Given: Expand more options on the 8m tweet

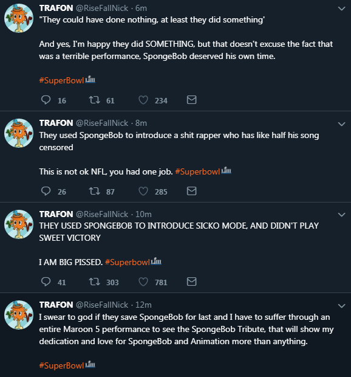Looking at the screenshot, I should (341, 124).
